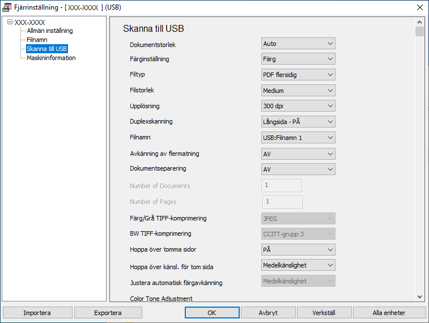Collapse the XXX-XXXX tree node
This screenshot has width=429, height=323.
10,22
